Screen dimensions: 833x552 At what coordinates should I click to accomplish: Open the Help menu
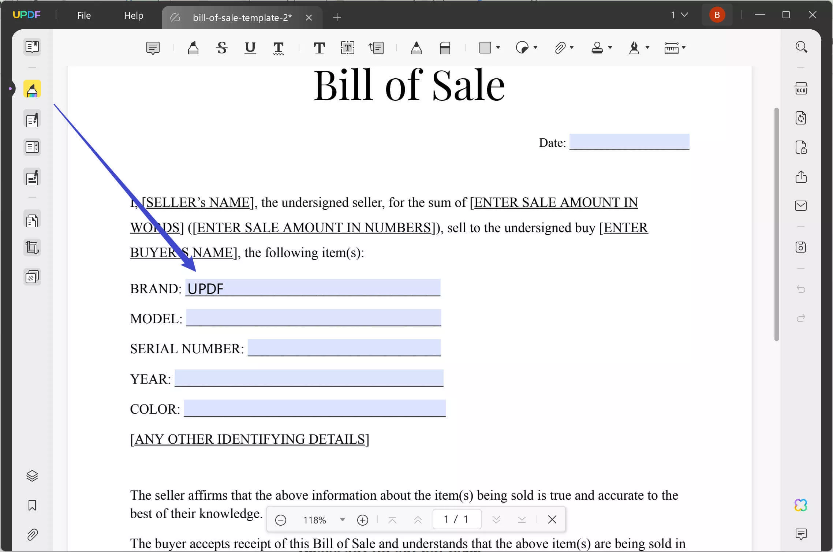click(x=134, y=15)
